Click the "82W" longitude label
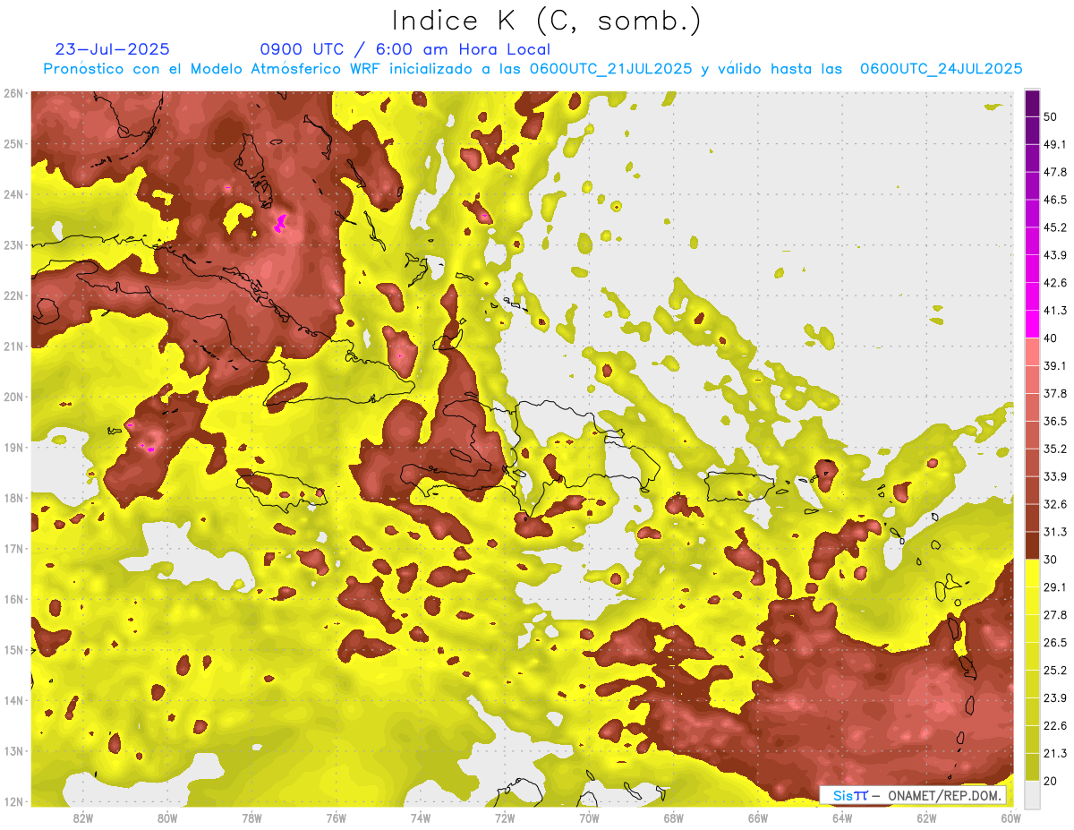The width and height of the screenshot is (1074, 830). click(x=82, y=818)
